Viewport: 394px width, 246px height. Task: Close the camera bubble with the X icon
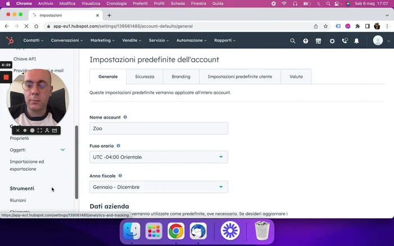coord(17,130)
